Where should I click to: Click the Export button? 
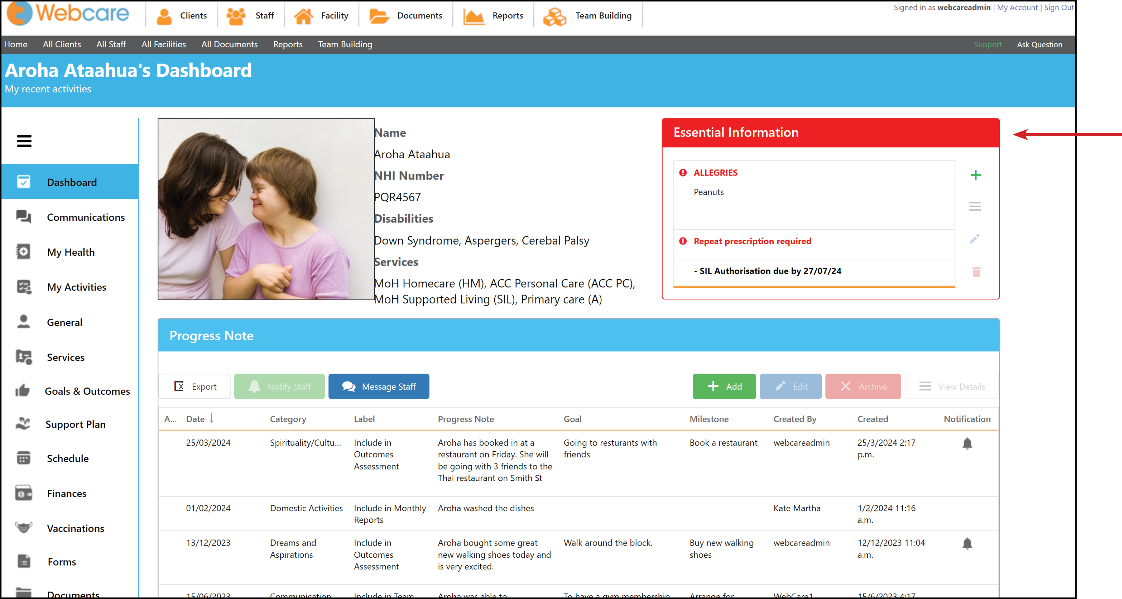(194, 386)
